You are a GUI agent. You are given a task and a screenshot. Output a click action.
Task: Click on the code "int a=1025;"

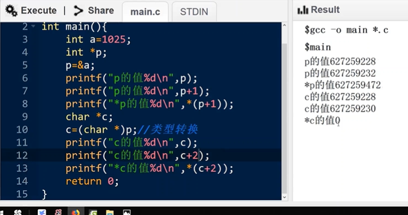click(98, 40)
